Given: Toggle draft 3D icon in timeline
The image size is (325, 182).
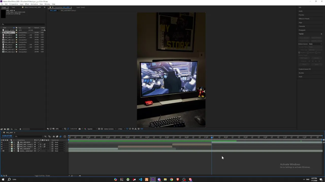Looking at the screenshot, I should [x=50, y=136].
